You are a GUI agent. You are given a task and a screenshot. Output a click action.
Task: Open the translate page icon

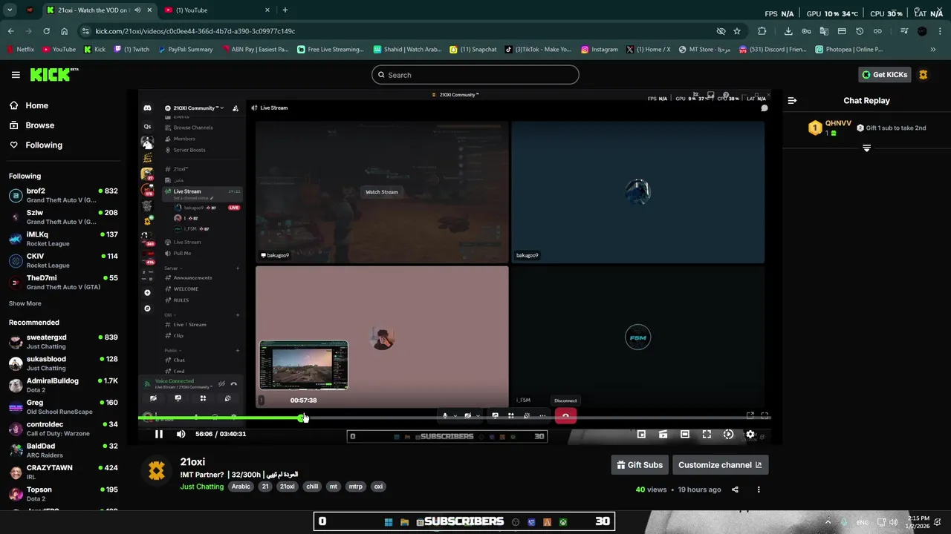824,31
